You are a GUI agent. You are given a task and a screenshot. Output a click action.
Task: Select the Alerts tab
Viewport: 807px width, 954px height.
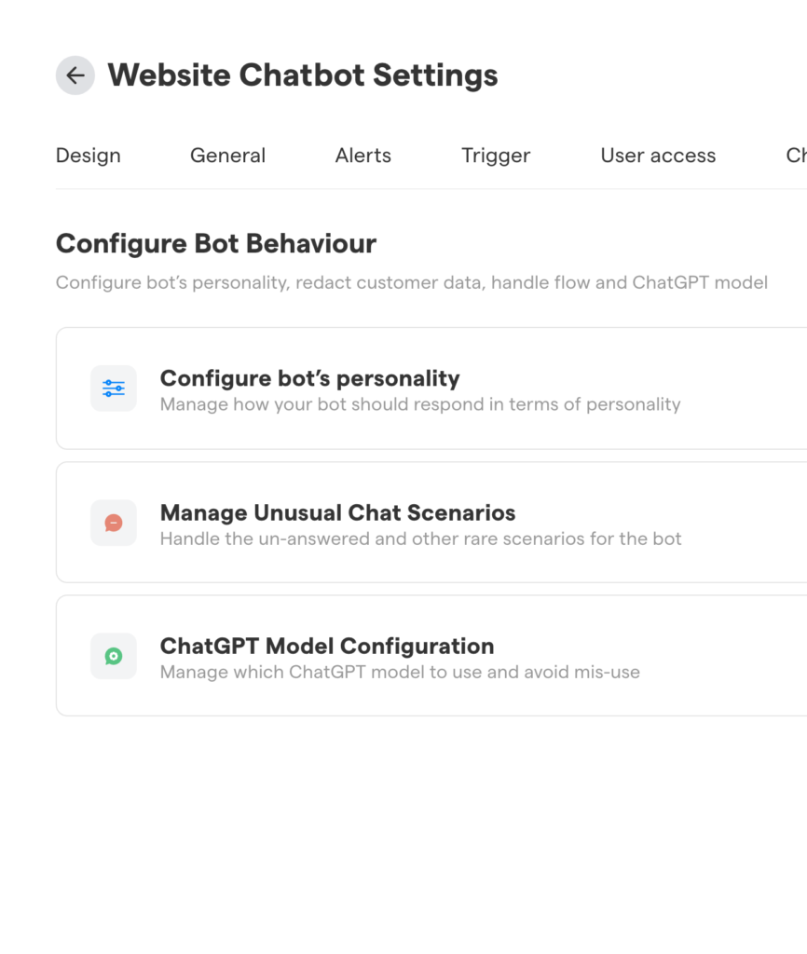coord(363,156)
